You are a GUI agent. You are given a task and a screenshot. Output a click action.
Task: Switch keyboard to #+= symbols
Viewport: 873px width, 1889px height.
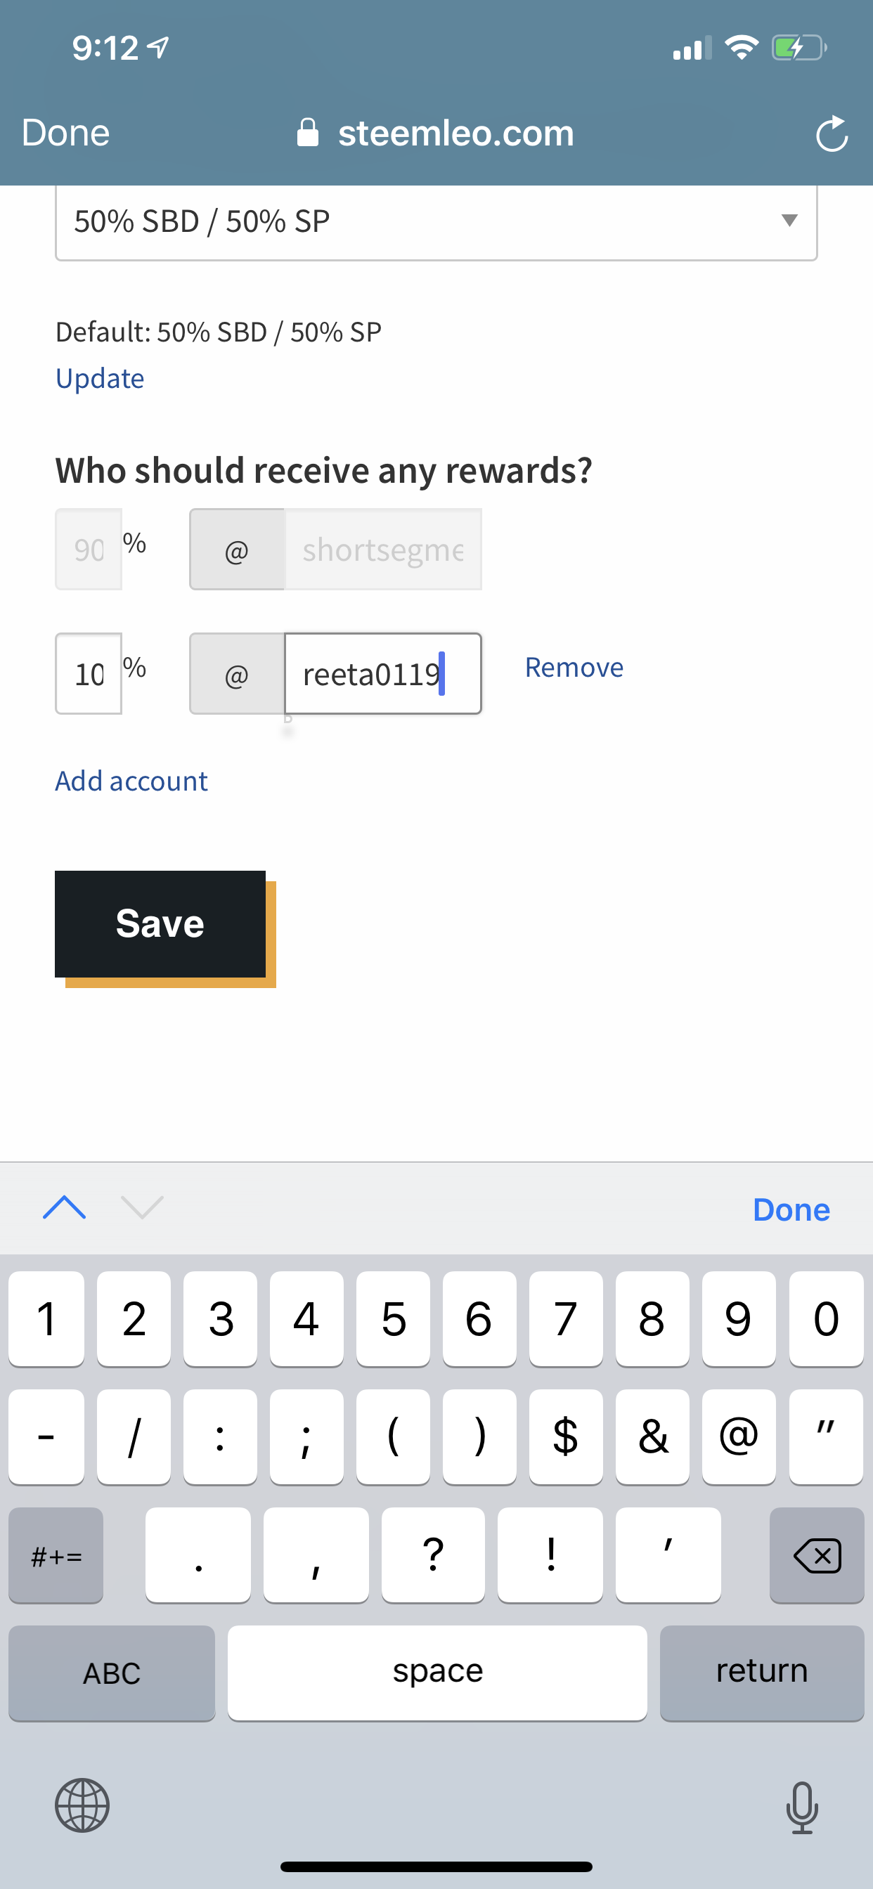[x=56, y=1554]
